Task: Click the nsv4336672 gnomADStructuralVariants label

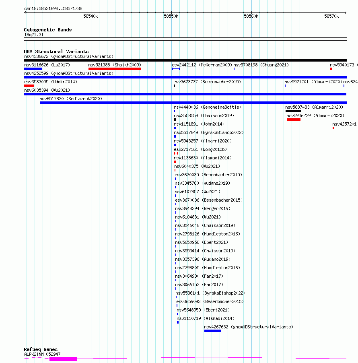Action: coord(69,56)
